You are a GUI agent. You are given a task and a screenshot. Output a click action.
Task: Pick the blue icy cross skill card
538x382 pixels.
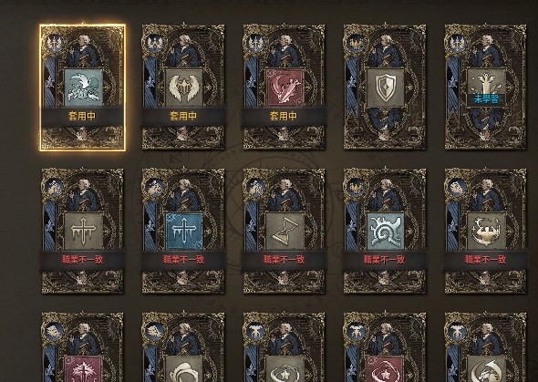[x=183, y=231]
